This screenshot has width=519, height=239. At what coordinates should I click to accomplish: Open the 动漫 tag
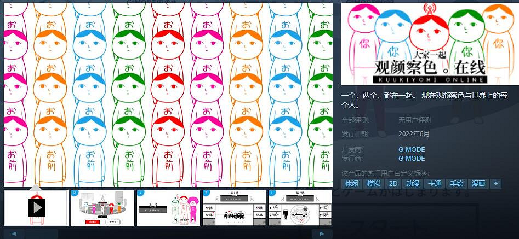413,184
